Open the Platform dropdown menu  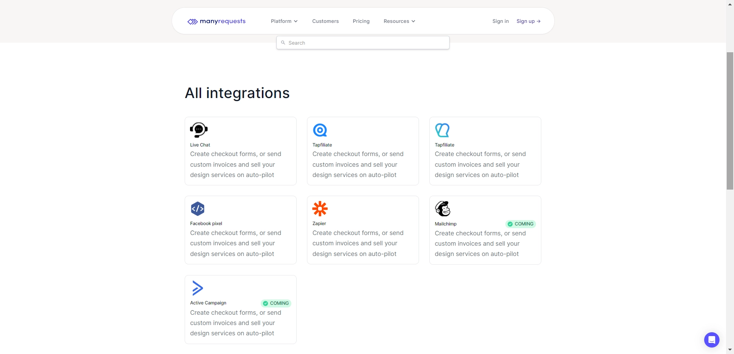click(x=284, y=21)
